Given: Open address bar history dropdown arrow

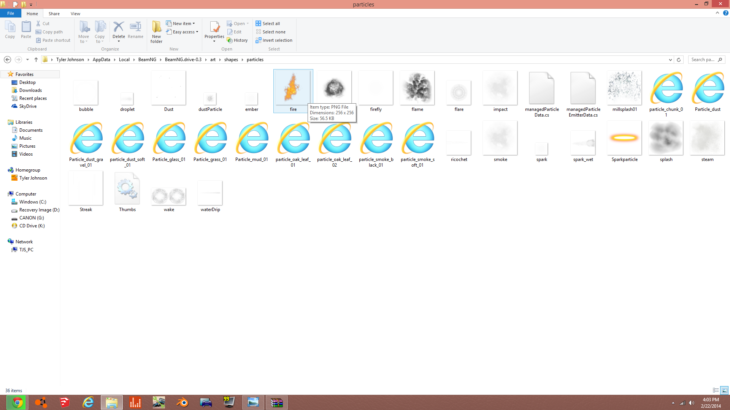Looking at the screenshot, I should point(670,60).
